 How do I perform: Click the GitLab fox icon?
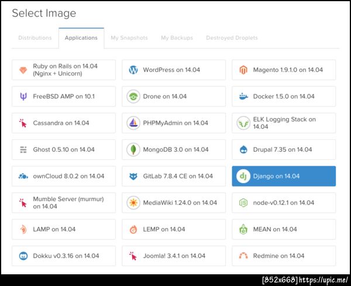pyautogui.click(x=133, y=177)
